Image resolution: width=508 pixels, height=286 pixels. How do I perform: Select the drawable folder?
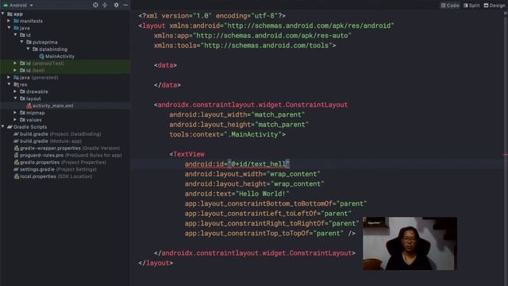pyautogui.click(x=37, y=92)
